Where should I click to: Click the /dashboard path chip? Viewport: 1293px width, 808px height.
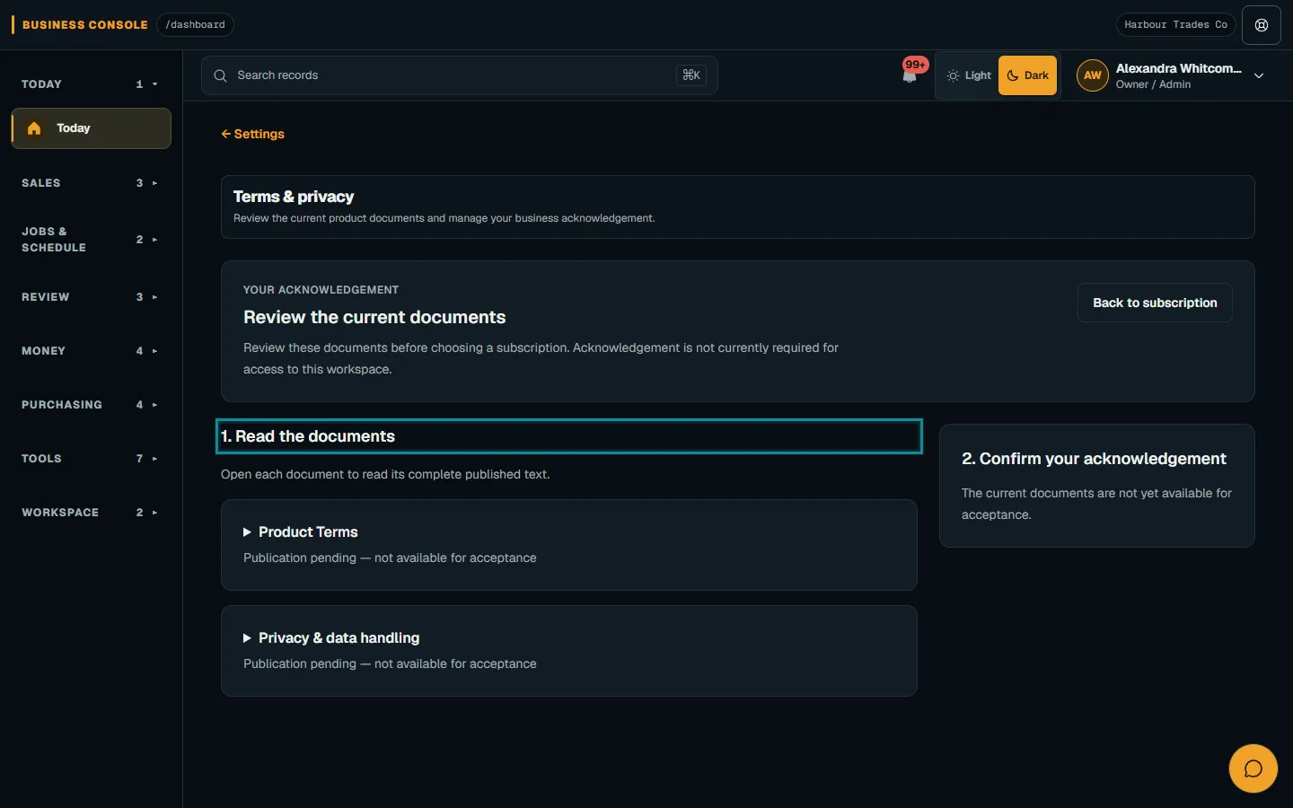click(195, 25)
